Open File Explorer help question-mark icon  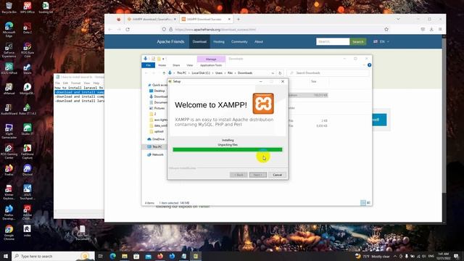click(x=369, y=65)
